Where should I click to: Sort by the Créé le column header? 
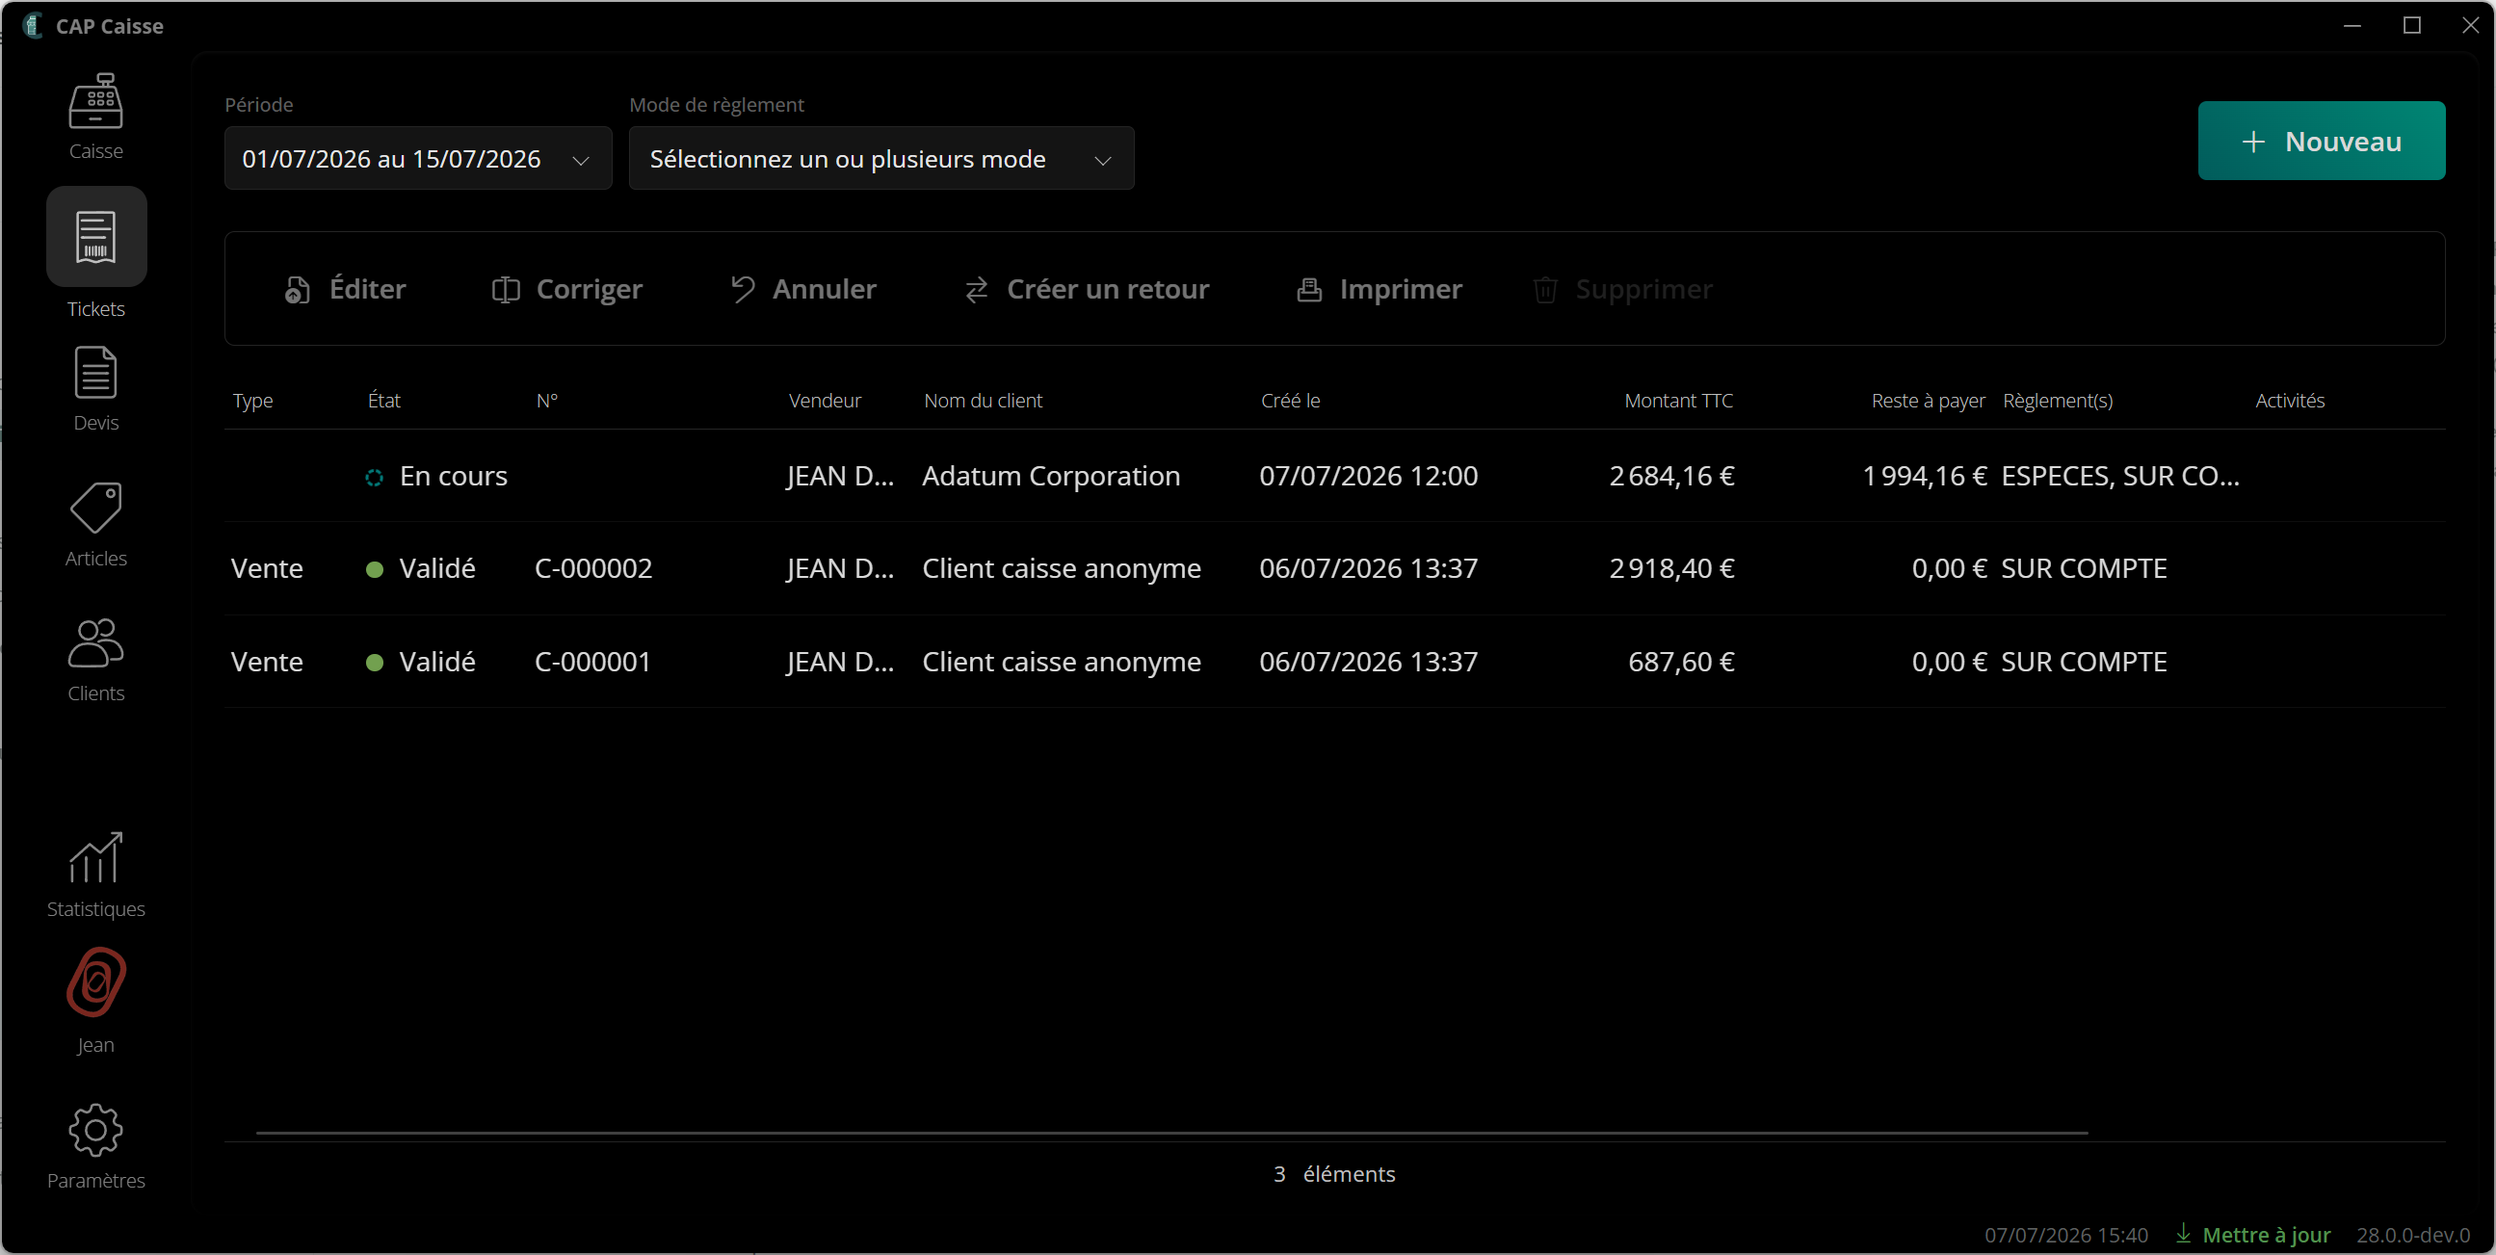click(x=1291, y=401)
